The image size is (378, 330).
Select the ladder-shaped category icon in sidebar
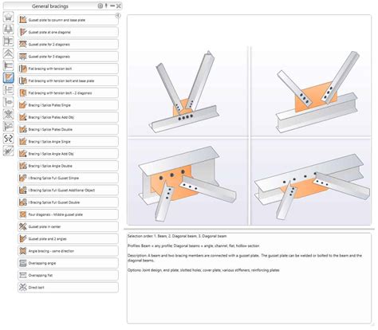[x=8, y=41]
